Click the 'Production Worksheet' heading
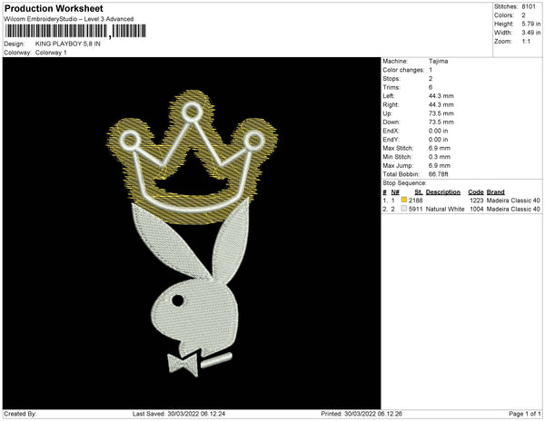 point(54,9)
